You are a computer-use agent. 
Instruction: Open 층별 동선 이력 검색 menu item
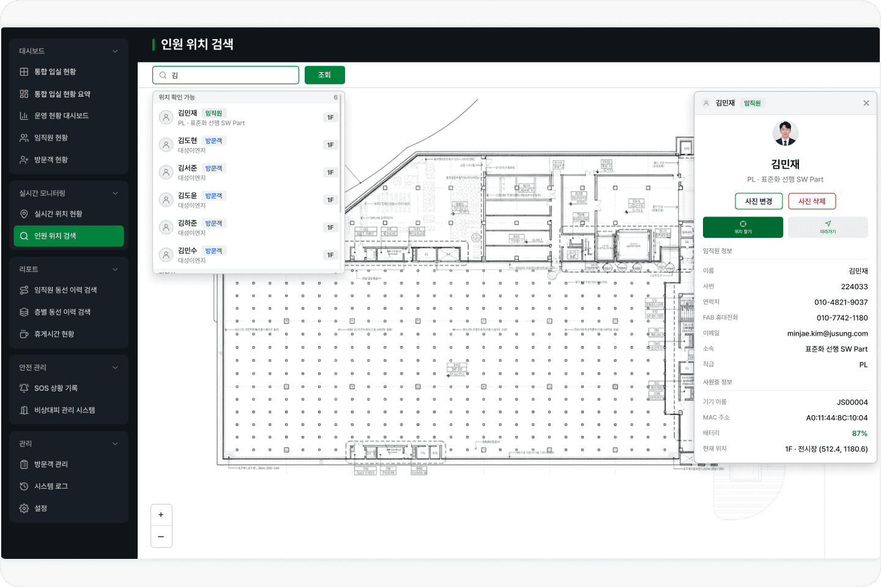point(69,312)
